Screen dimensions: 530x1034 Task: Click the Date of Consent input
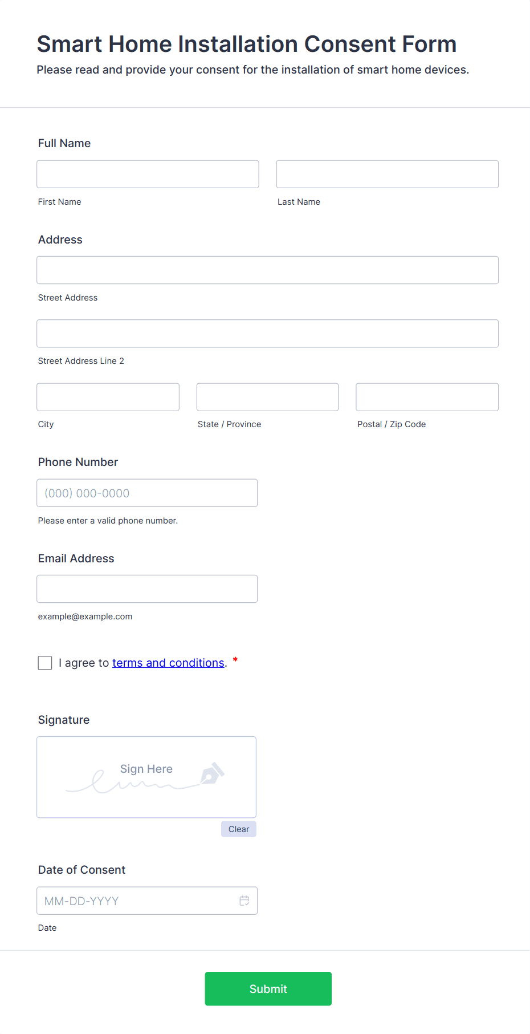click(x=137, y=901)
